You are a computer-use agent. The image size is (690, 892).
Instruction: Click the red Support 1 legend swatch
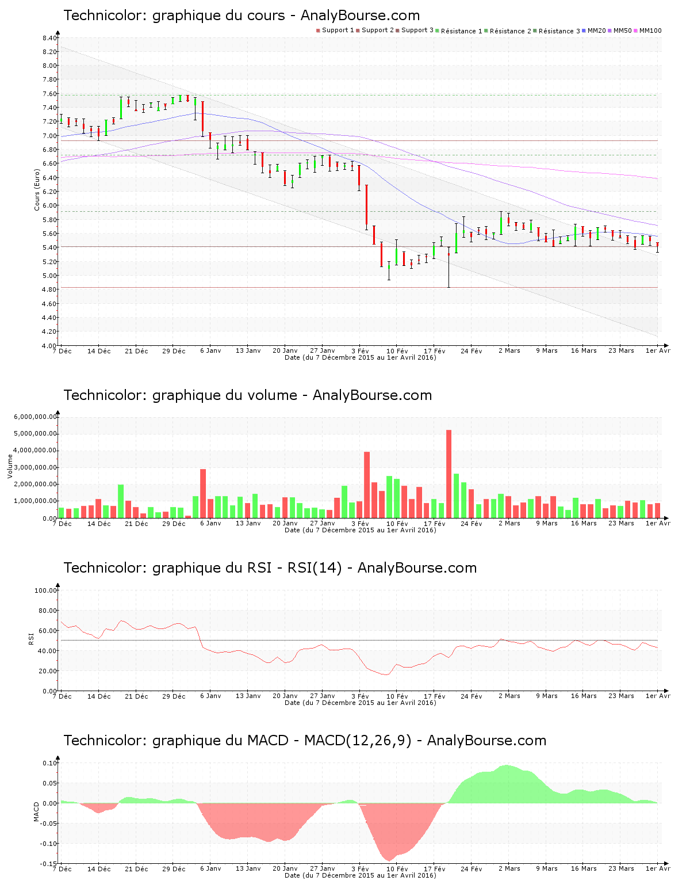[318, 31]
